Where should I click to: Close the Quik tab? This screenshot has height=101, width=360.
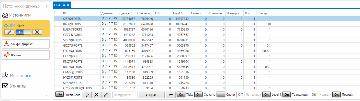click(68, 5)
